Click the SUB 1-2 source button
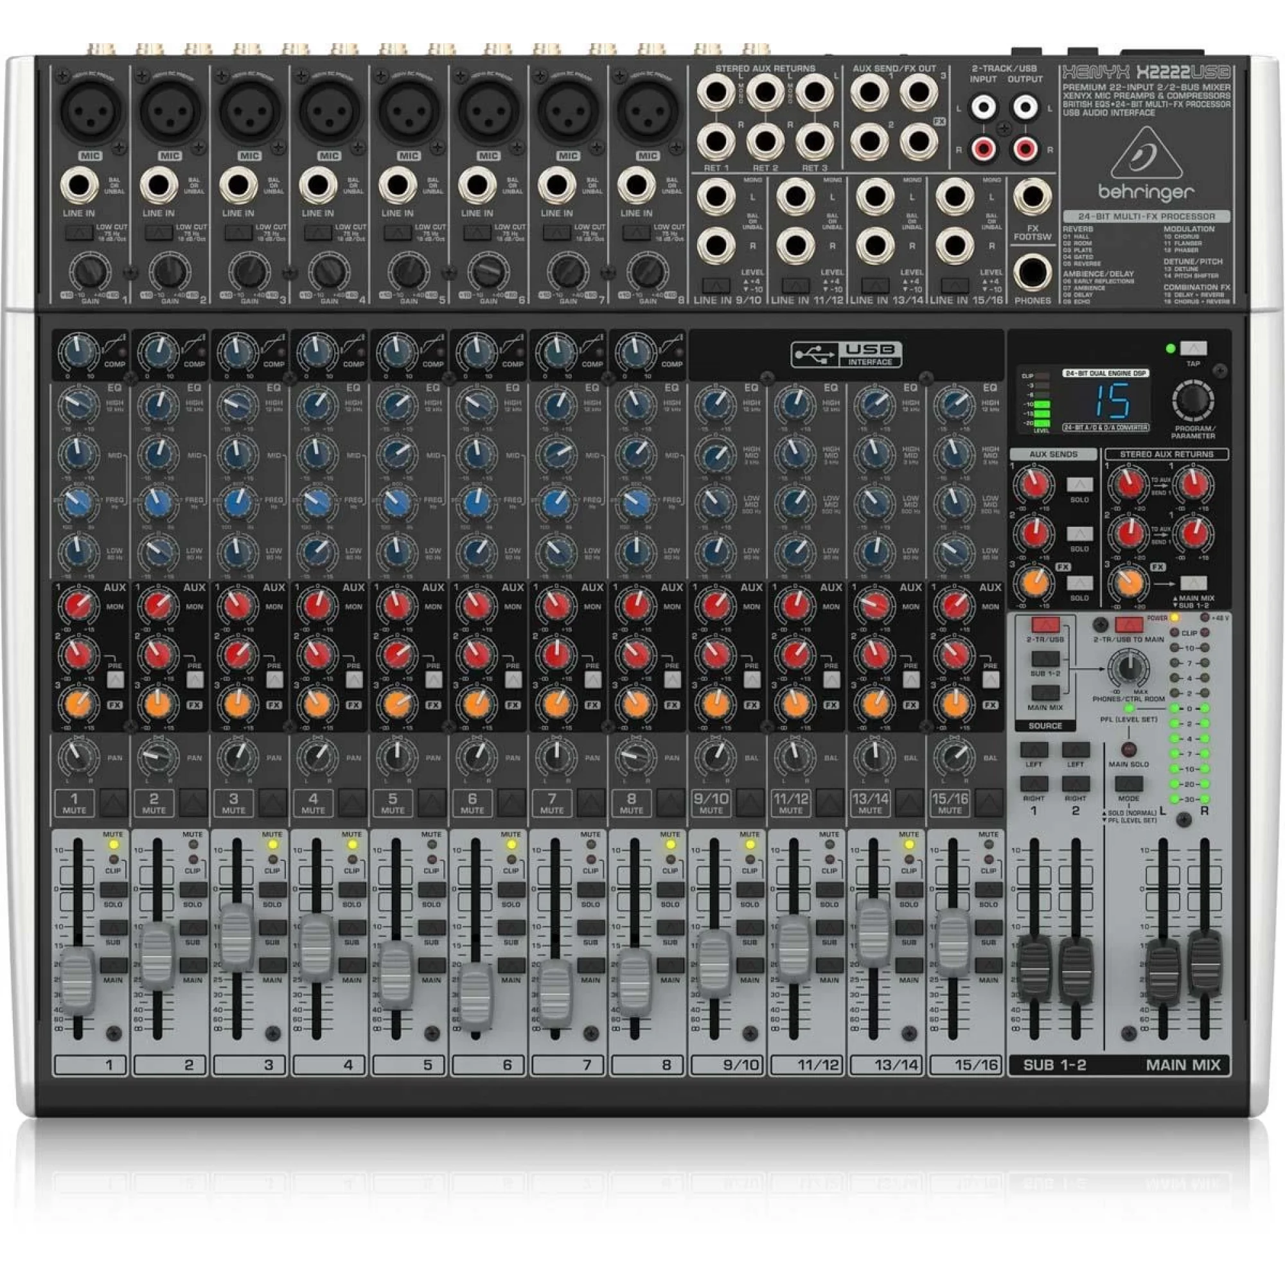 coord(1045,659)
